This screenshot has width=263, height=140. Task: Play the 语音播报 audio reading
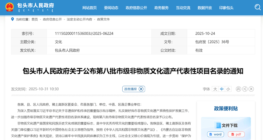pyautogui.click(x=133, y=89)
